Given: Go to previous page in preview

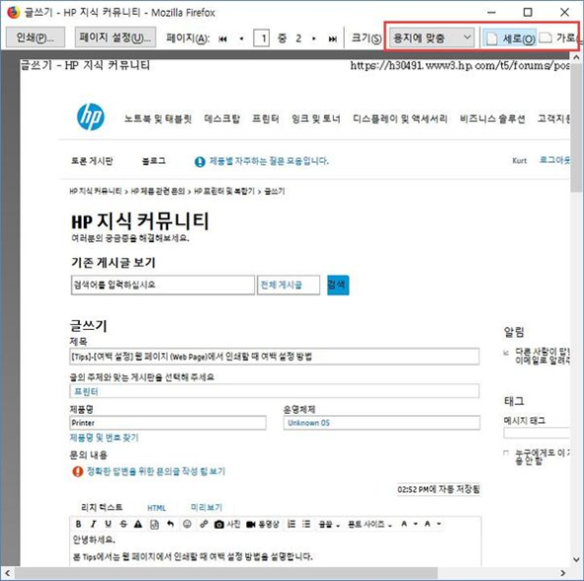Looking at the screenshot, I should [241, 39].
